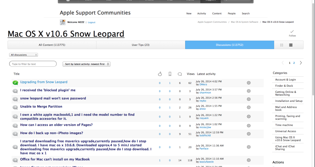The width and height of the screenshot is (315, 167).
Task: Open the Search menu item
Action: 246,14
